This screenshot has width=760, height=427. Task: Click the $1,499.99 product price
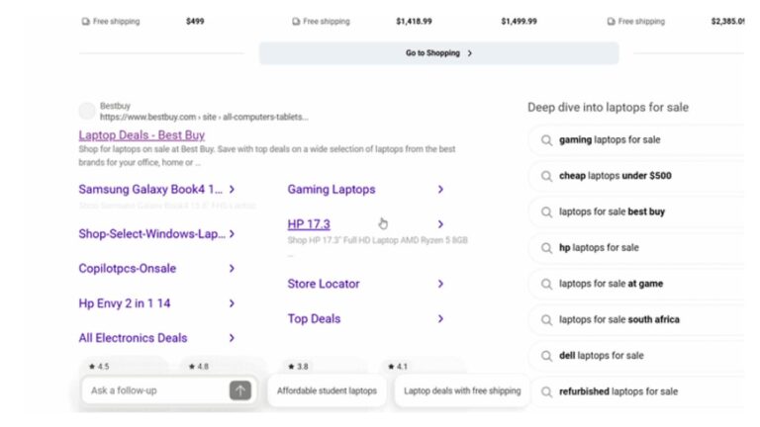coord(519,22)
